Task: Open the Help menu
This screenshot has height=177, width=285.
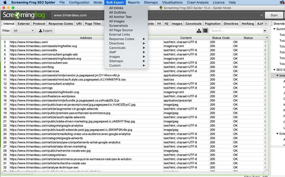Action: click(x=232, y=2)
